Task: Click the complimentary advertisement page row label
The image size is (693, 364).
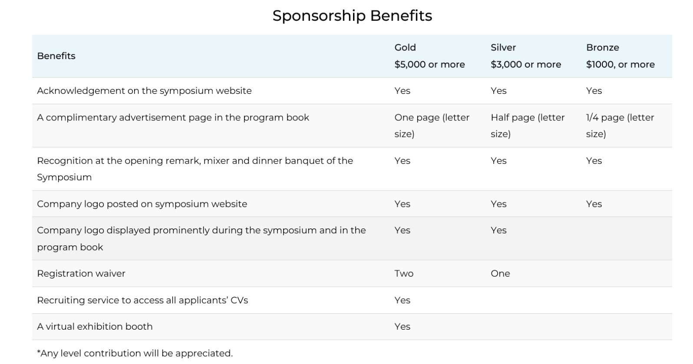Action: click(x=173, y=117)
